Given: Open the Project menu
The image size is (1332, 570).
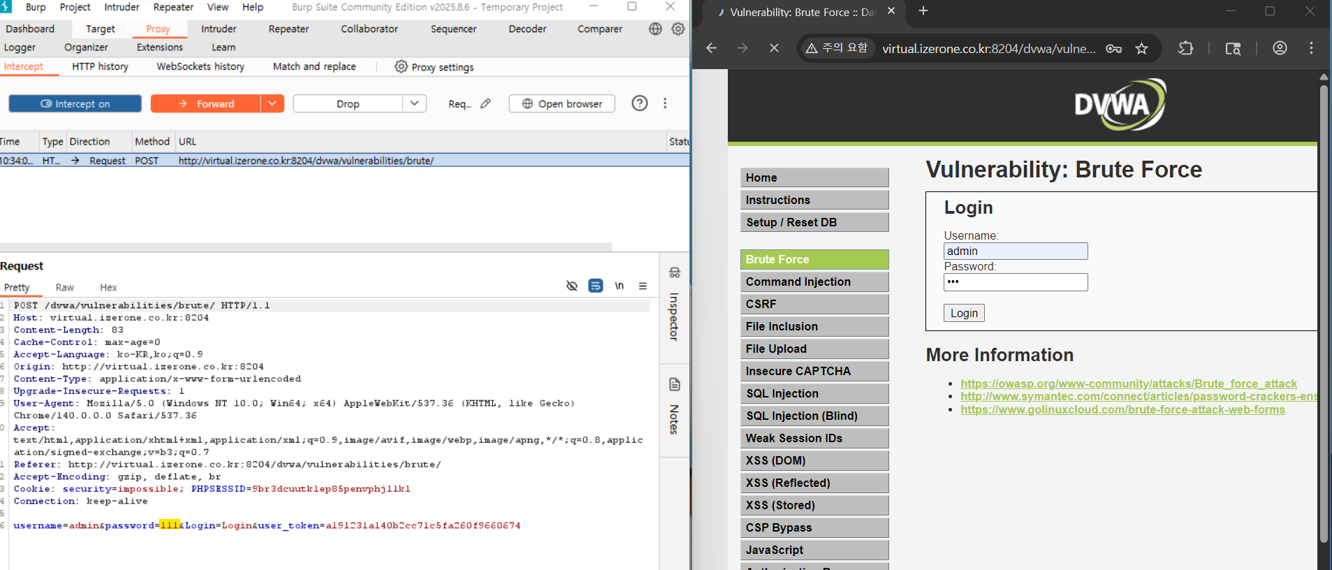Looking at the screenshot, I should [75, 7].
